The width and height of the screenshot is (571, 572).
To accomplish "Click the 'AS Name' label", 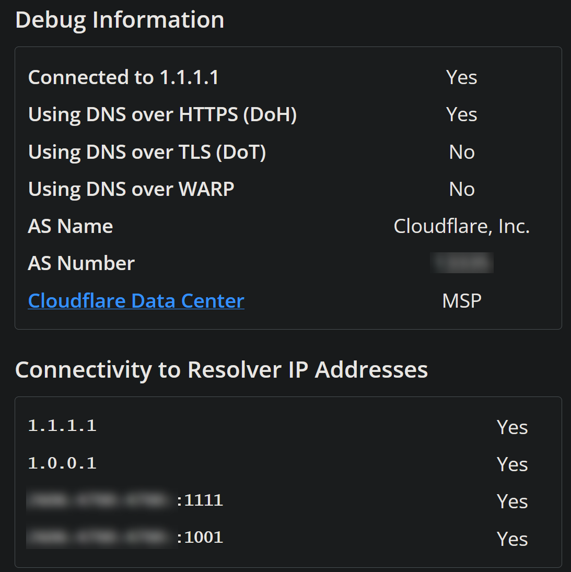I will coord(71,226).
